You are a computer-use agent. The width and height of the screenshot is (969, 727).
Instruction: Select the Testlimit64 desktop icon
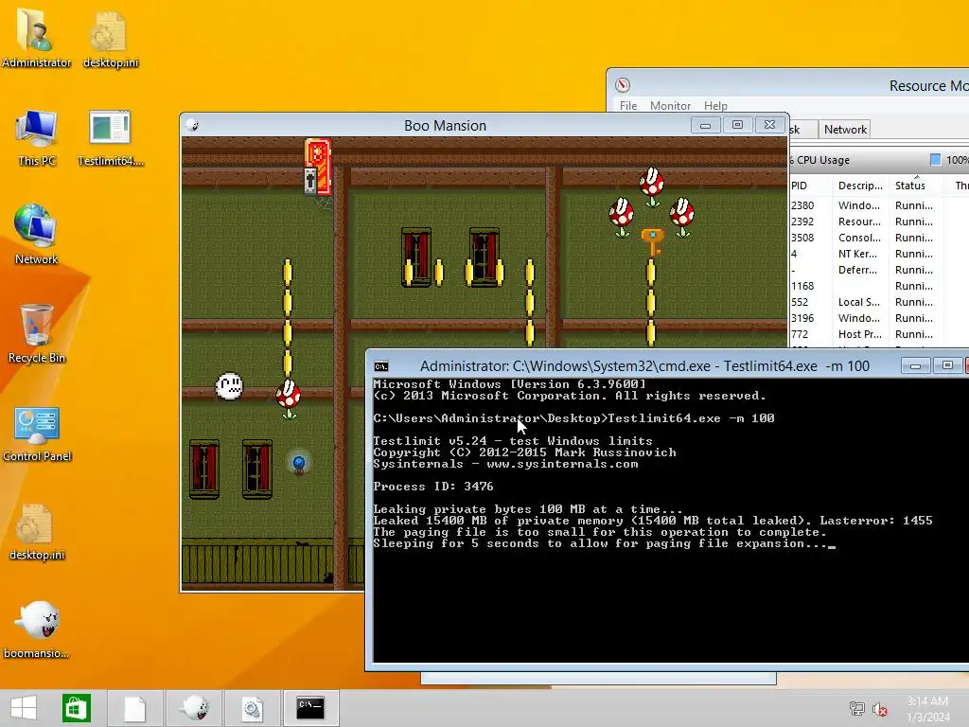click(111, 137)
